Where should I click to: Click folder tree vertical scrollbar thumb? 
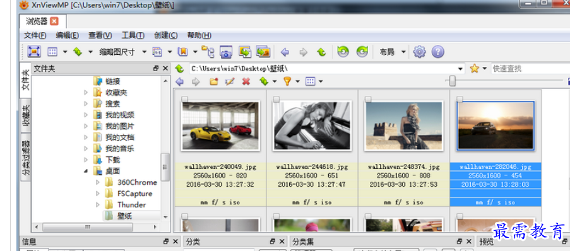[165, 166]
